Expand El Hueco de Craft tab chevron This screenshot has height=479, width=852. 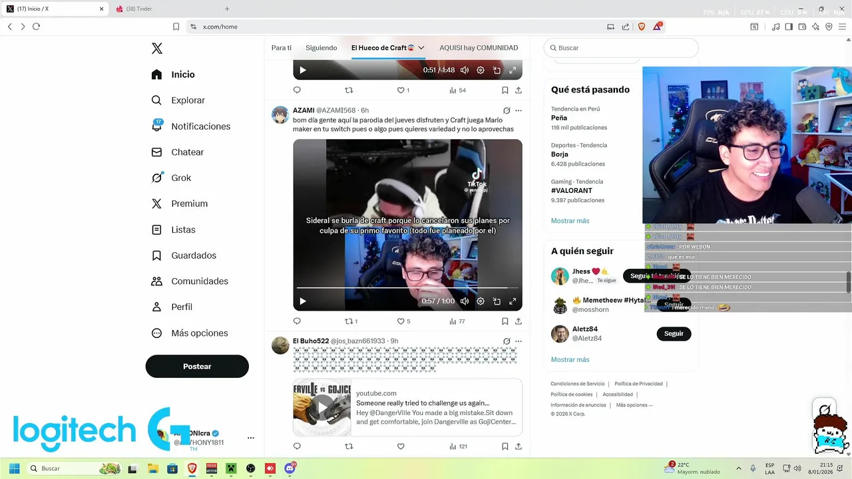click(421, 48)
